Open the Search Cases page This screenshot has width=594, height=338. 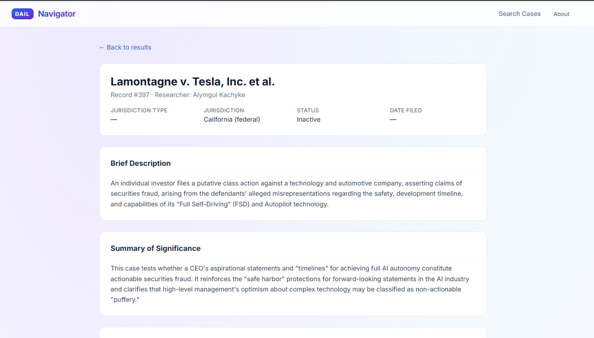tap(519, 14)
